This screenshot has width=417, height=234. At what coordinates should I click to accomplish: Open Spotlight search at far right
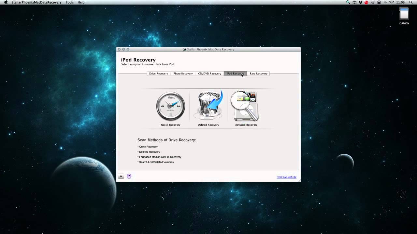[411, 2]
